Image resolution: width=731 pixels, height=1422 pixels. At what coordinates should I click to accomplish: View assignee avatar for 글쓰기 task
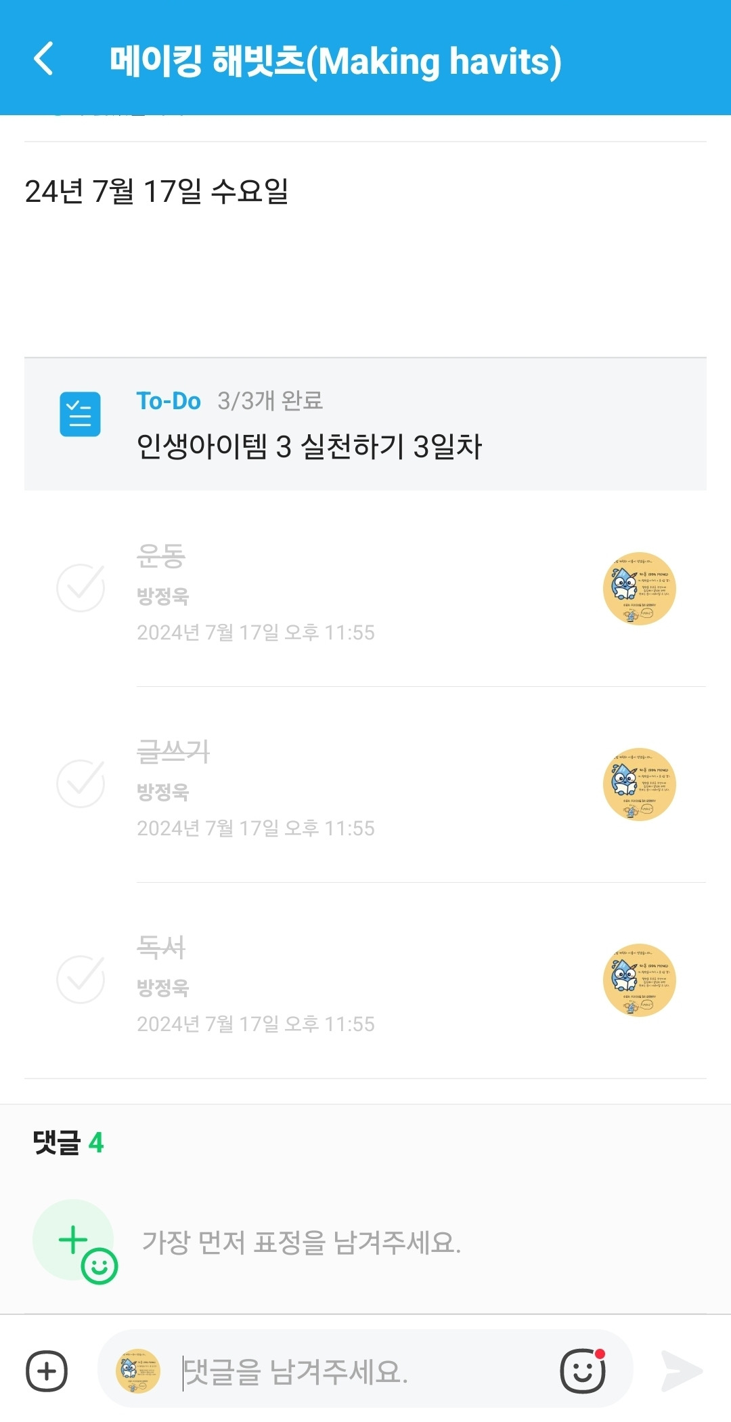click(x=639, y=784)
